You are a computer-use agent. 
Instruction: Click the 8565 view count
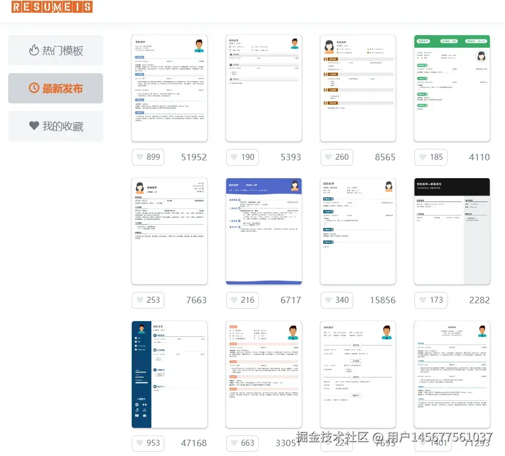[385, 157]
